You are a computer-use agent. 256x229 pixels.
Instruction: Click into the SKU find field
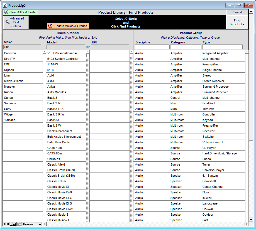[110, 47]
